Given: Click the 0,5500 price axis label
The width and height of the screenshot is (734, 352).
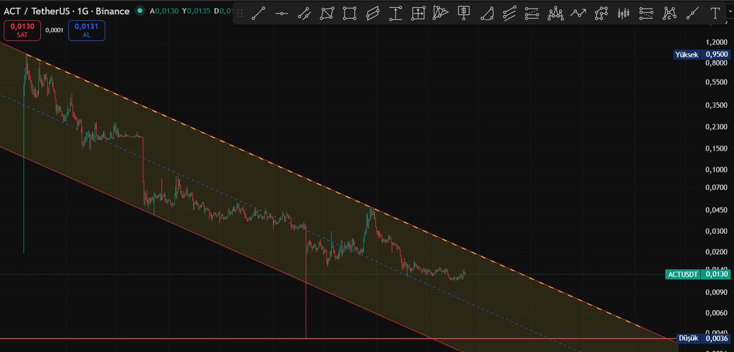Looking at the screenshot, I should coord(716,82).
